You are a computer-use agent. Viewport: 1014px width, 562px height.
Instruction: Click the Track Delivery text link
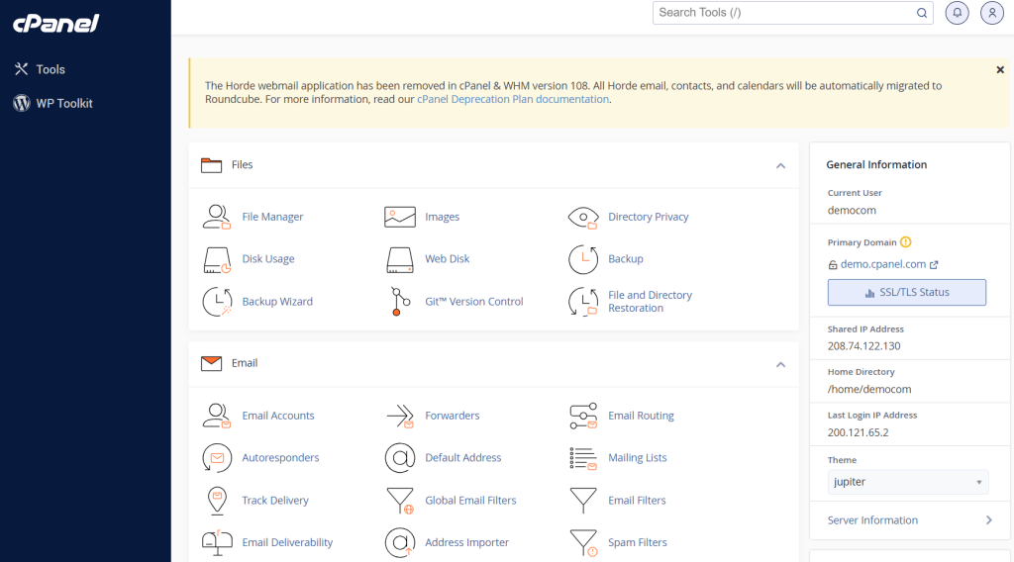(x=275, y=501)
